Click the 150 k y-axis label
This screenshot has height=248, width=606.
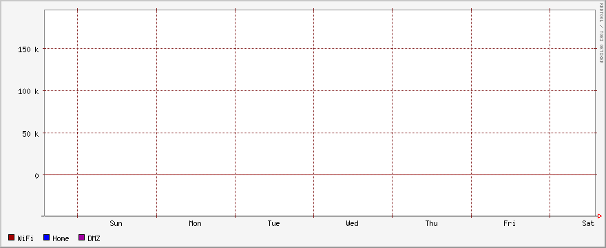(29, 49)
